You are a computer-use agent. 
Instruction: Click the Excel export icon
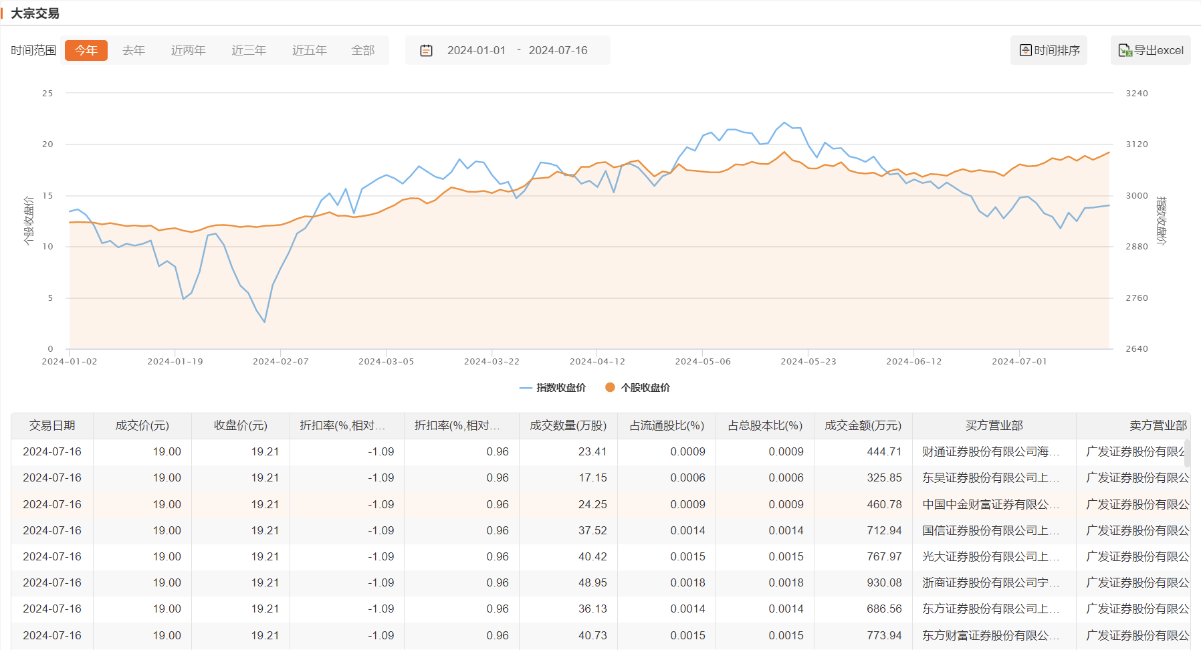click(x=1125, y=50)
